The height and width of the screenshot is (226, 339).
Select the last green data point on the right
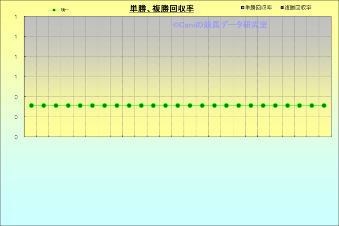(324, 106)
